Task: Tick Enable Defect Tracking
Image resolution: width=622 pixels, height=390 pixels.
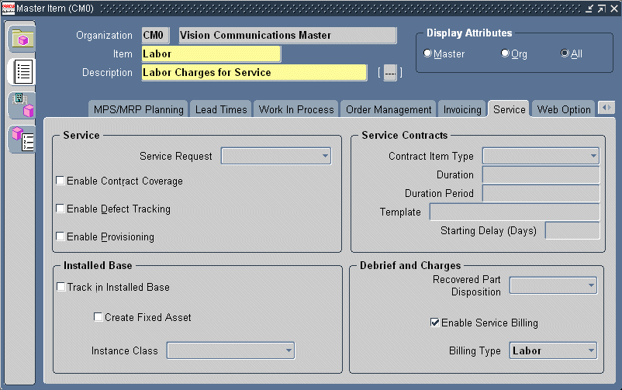Action: tap(60, 209)
